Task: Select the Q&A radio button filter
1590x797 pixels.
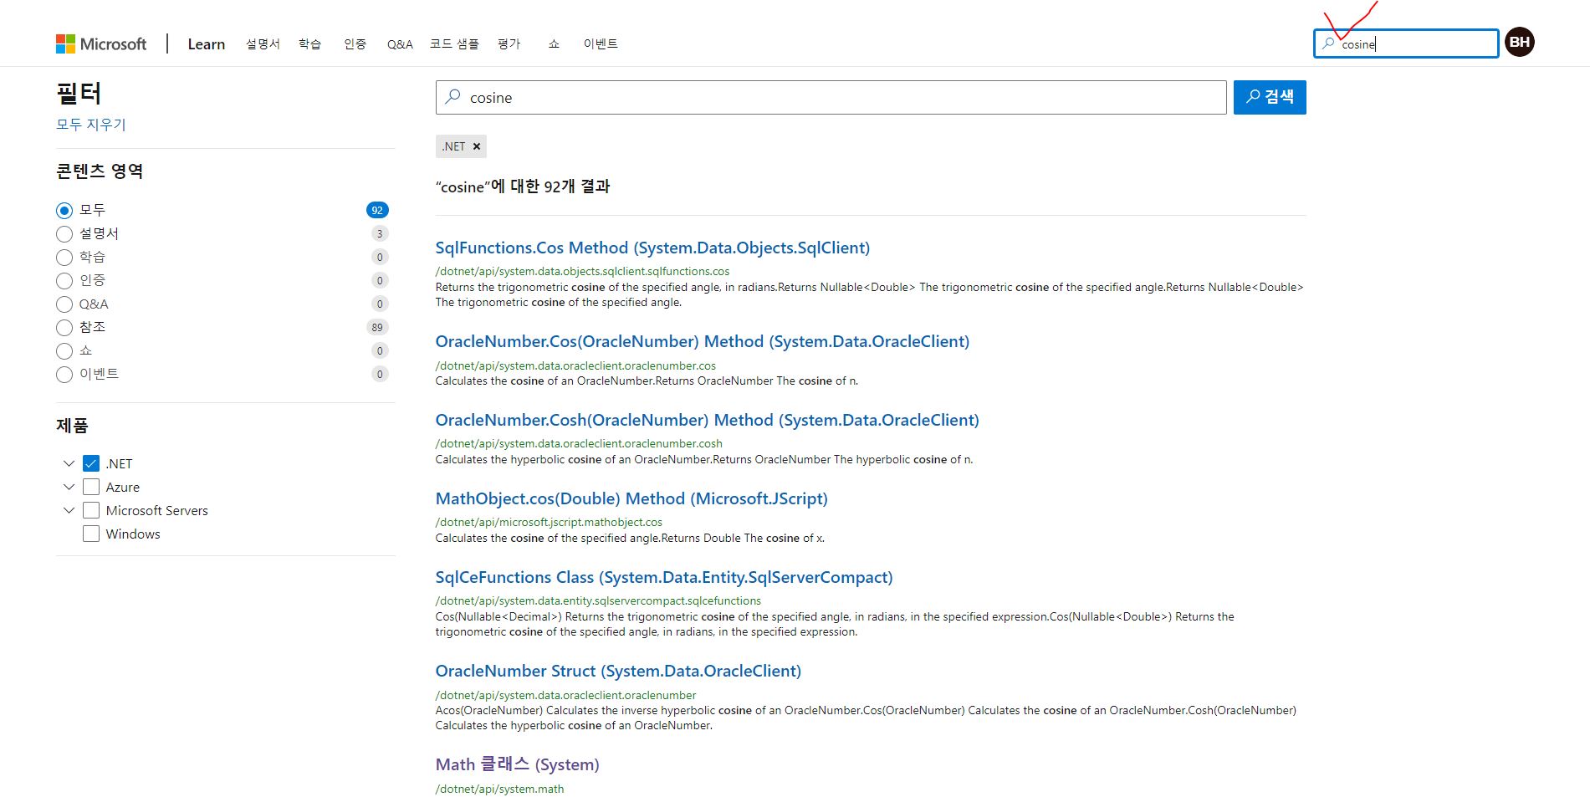Action: [64, 304]
